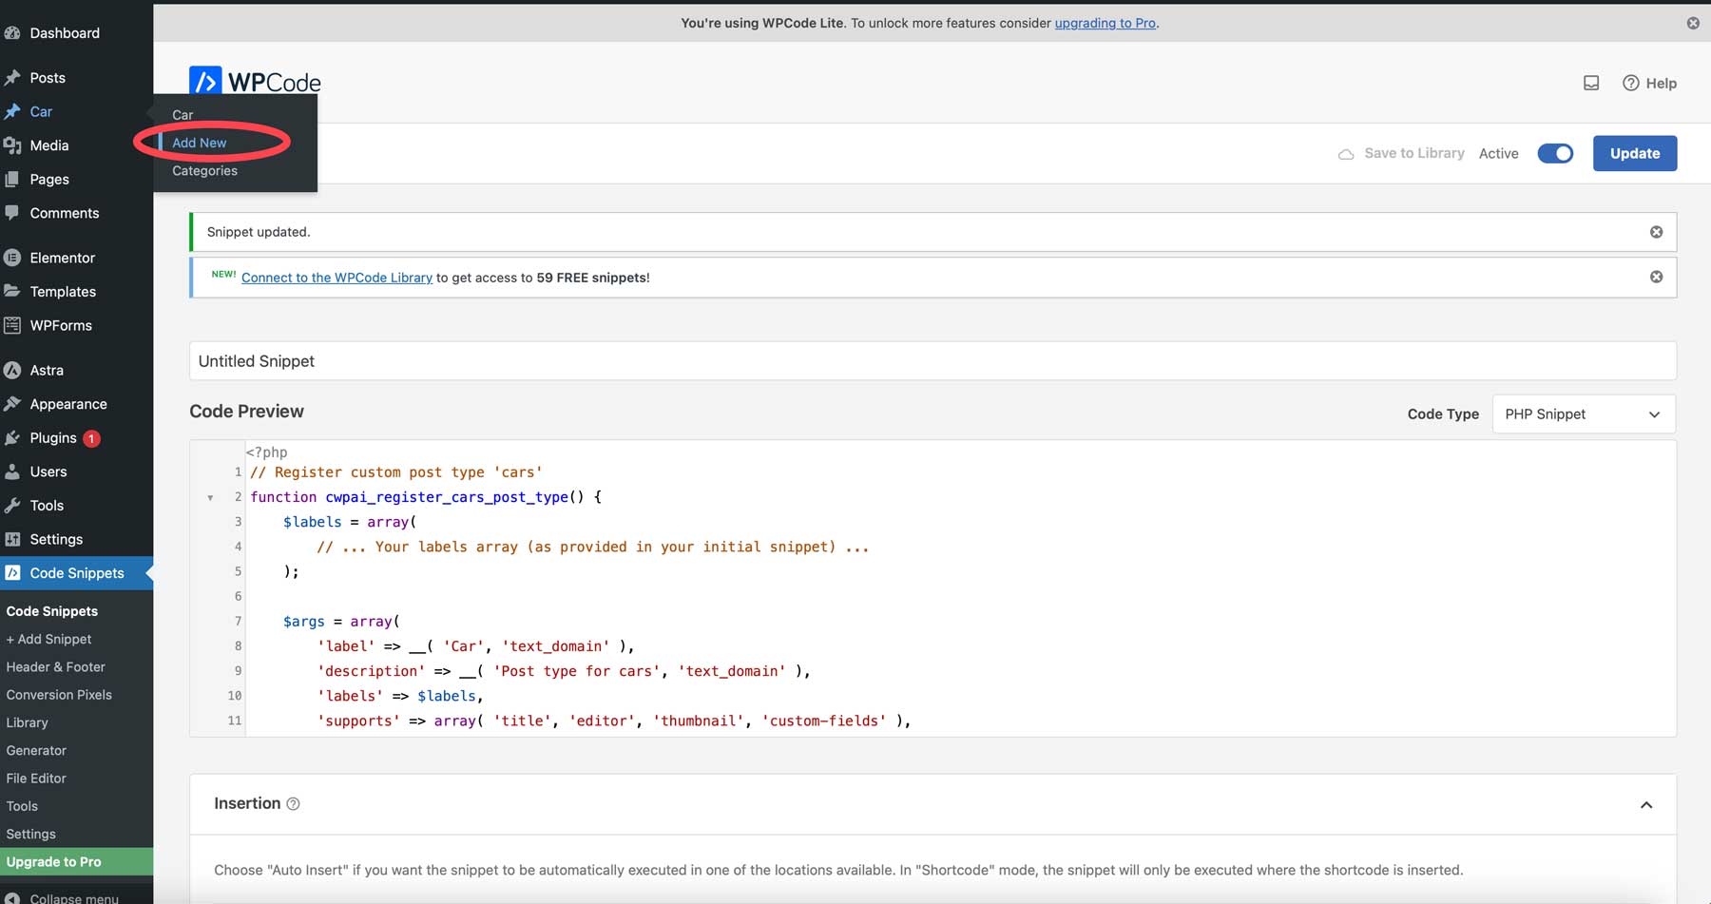Viewport: 1711px width, 904px height.
Task: Fold the function at line 2
Action: 210,497
